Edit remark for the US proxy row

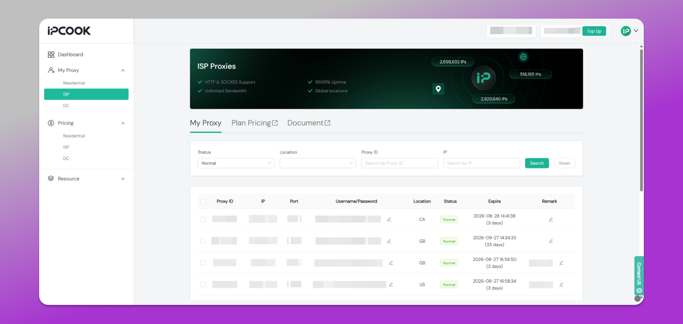(x=561, y=284)
